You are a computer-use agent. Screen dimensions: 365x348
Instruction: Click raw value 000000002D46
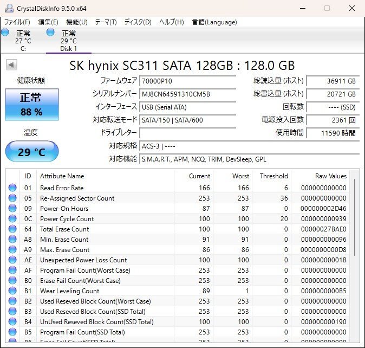coord(323,209)
